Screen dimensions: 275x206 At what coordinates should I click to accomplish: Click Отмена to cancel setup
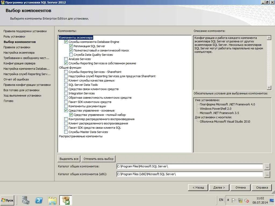pyautogui.click(x=240, y=187)
